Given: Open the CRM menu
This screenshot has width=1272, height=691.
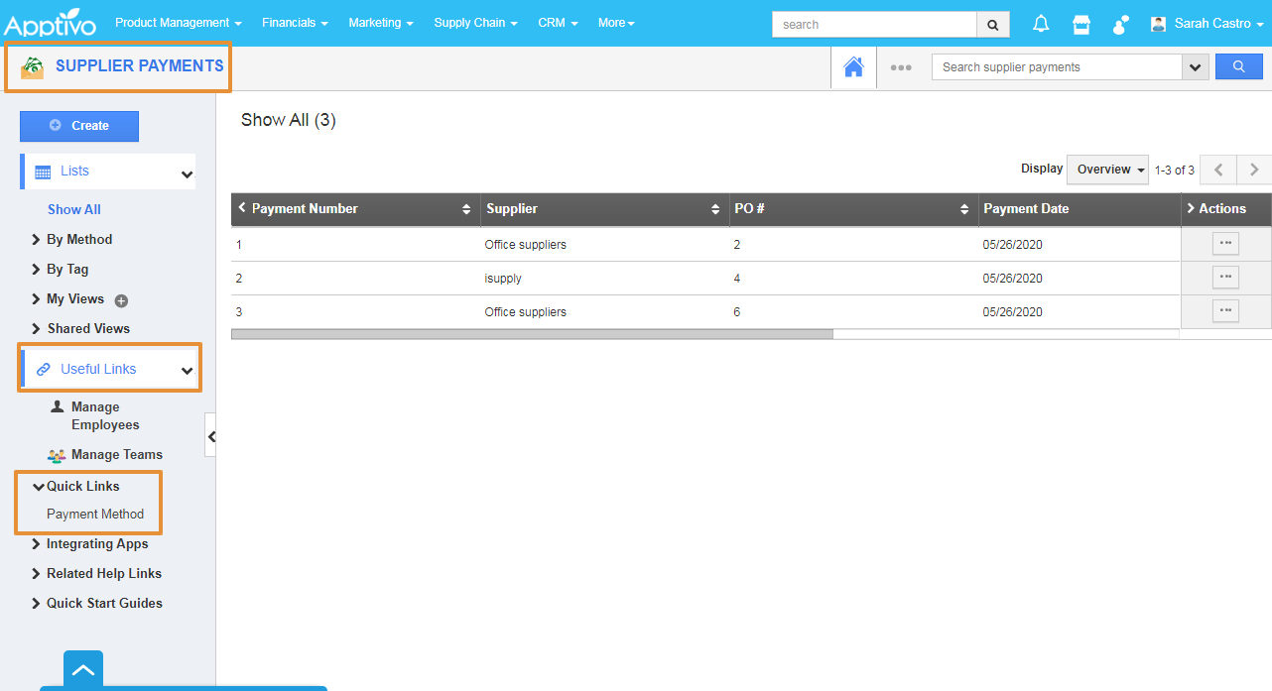Looking at the screenshot, I should click(558, 23).
